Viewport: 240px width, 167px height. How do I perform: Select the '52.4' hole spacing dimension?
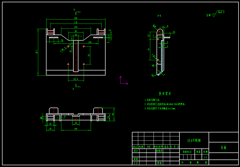coord(76,79)
